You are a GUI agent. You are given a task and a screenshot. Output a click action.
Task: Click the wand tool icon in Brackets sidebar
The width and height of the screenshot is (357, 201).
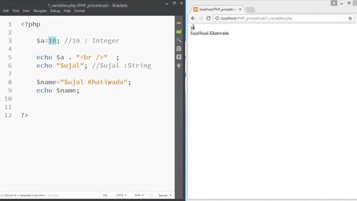(x=179, y=40)
